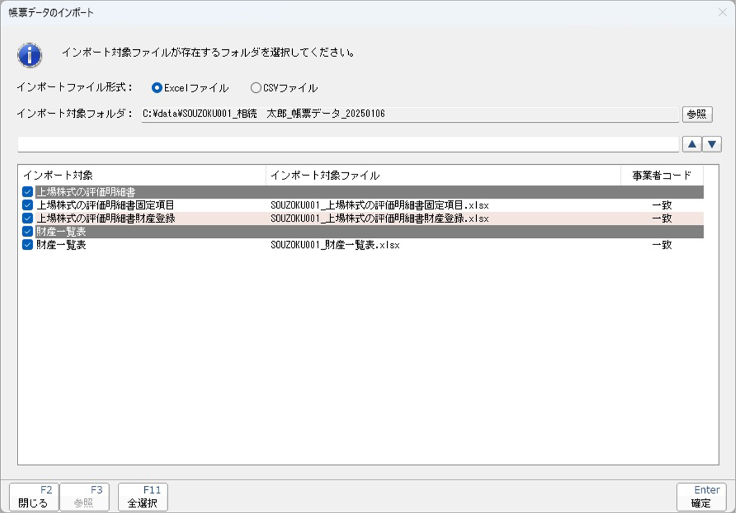Viewport: 736px width, 513px height.
Task: Uncheck 上場株式の評価明細書固定項目 checkbox
Action: (x=27, y=205)
